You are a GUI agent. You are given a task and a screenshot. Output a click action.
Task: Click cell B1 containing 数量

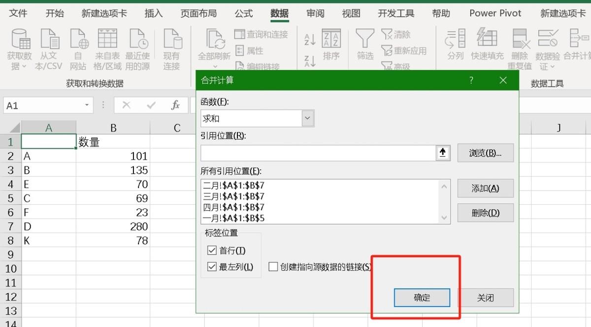pos(113,142)
